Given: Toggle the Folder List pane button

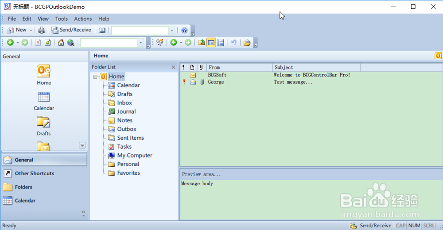Looking at the screenshot, I should (211, 42).
